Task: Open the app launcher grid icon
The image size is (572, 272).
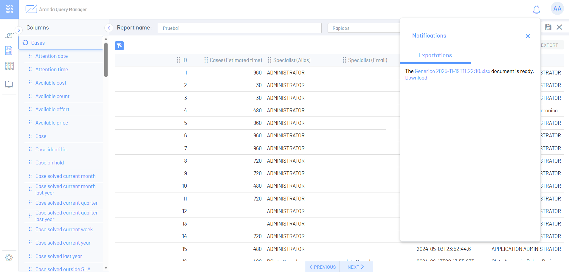Action: (x=9, y=9)
